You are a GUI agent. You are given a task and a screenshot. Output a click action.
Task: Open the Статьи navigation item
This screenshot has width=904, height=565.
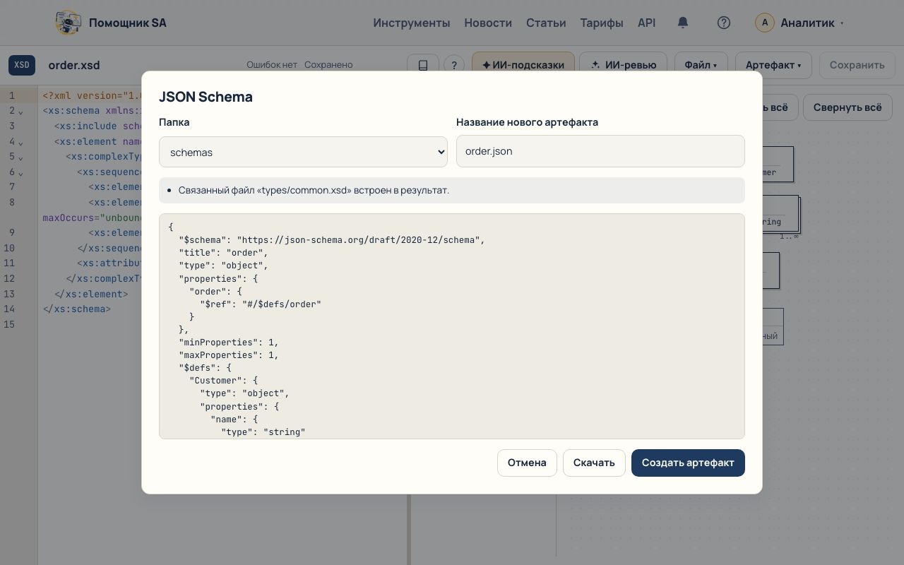click(546, 23)
